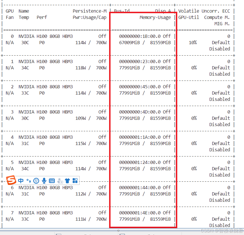Open the skin shop shirt icon
Screen dimensions: 244x235
pyautogui.click(x=67, y=181)
